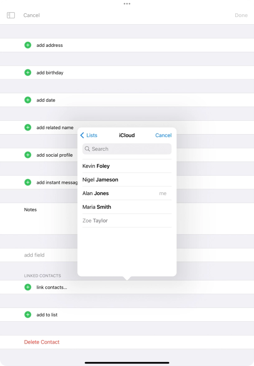Tap green plus next to add address
The image size is (254, 366).
point(28,45)
